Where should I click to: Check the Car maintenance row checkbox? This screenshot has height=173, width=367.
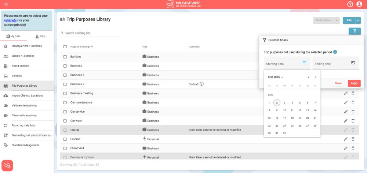65,102
